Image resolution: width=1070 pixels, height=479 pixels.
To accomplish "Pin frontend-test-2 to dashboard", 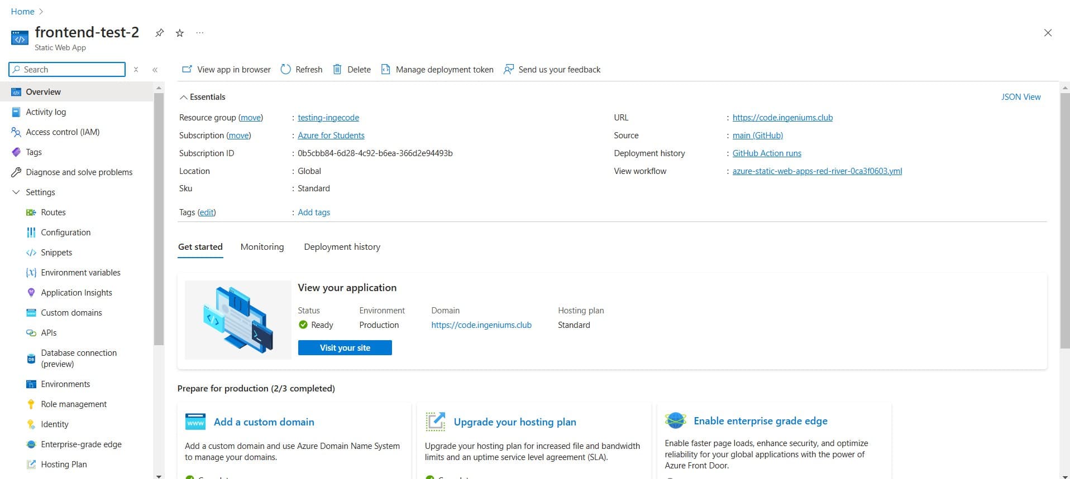I will pos(160,33).
